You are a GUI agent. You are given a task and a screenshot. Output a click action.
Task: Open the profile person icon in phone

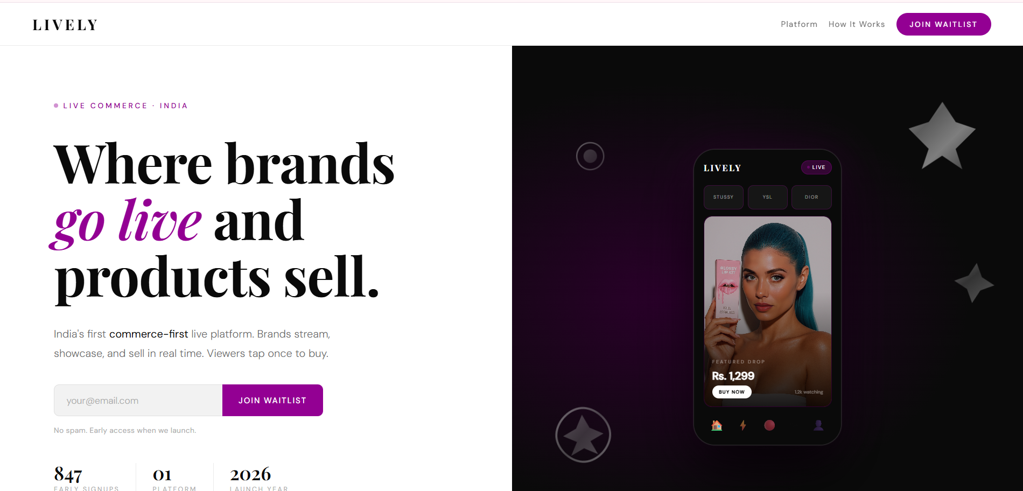point(818,425)
